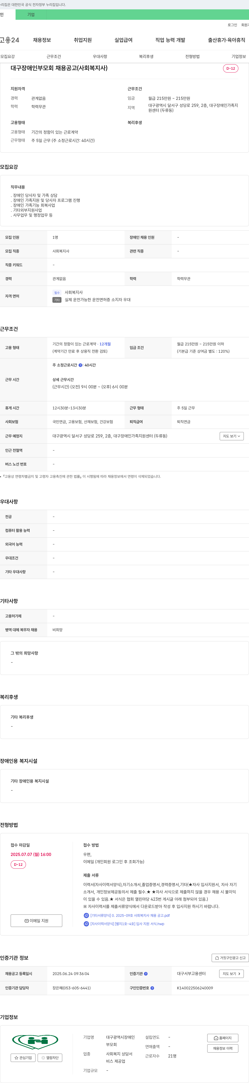Click the attachment icon for 사회복지사 채용 공고.pdf
The image size is (249, 1083).
(86, 915)
